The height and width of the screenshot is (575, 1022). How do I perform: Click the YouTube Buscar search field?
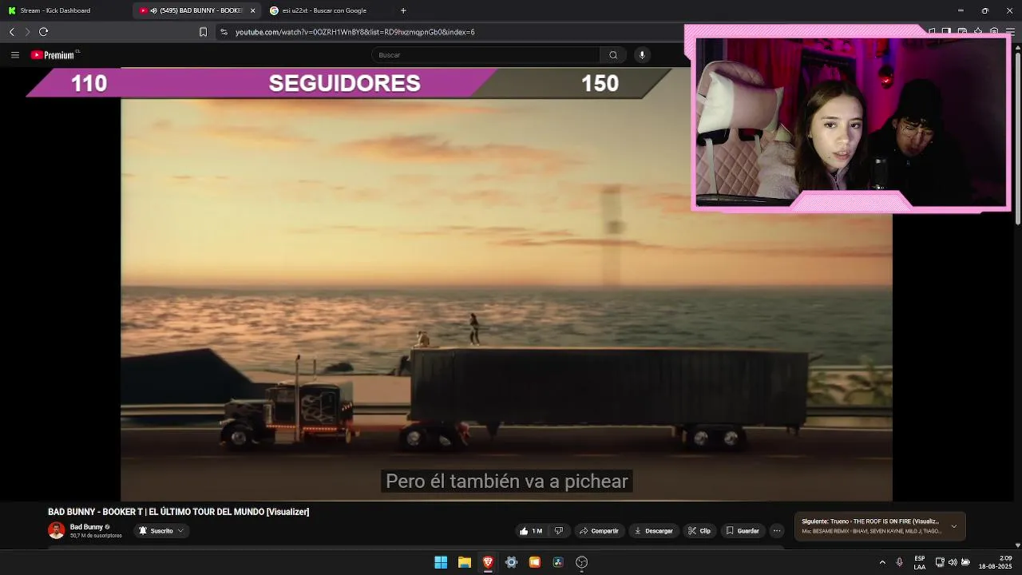[485, 55]
